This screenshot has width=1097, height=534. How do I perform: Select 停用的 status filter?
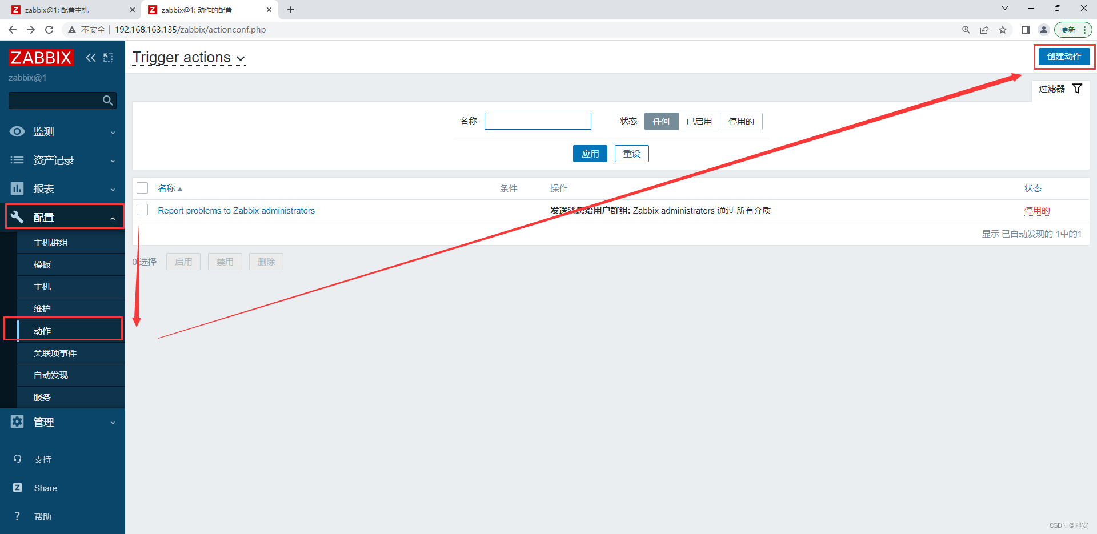pos(741,121)
